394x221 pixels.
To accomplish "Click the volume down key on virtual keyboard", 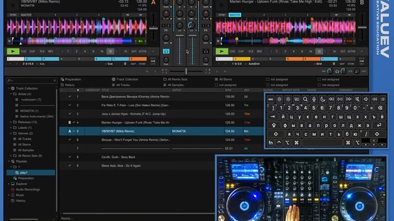I will tap(366, 99).
